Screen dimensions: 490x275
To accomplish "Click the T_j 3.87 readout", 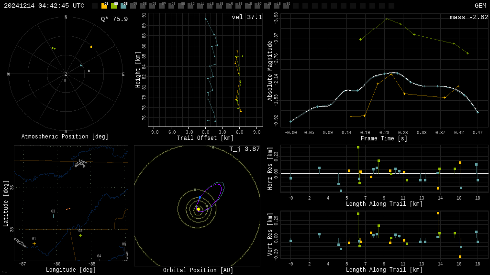I will pos(245,149).
